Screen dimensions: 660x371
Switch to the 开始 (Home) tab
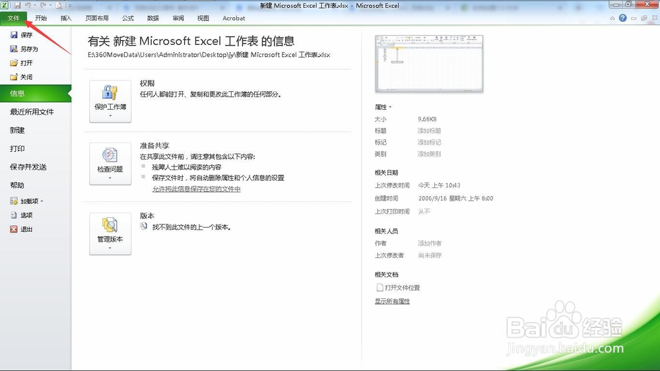point(41,18)
